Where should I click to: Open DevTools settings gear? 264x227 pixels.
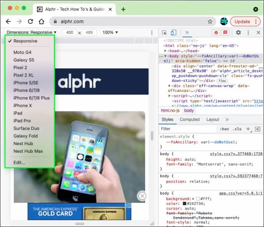tap(238, 32)
